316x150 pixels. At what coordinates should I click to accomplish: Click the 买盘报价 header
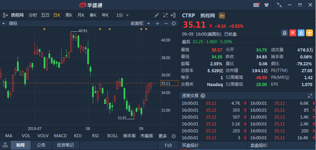(x=190, y=145)
